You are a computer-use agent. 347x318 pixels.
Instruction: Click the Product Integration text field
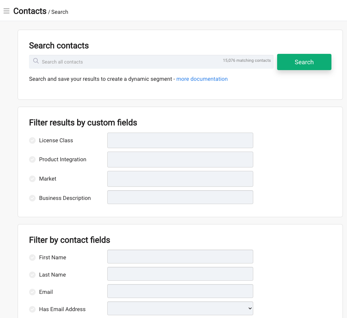180,160
